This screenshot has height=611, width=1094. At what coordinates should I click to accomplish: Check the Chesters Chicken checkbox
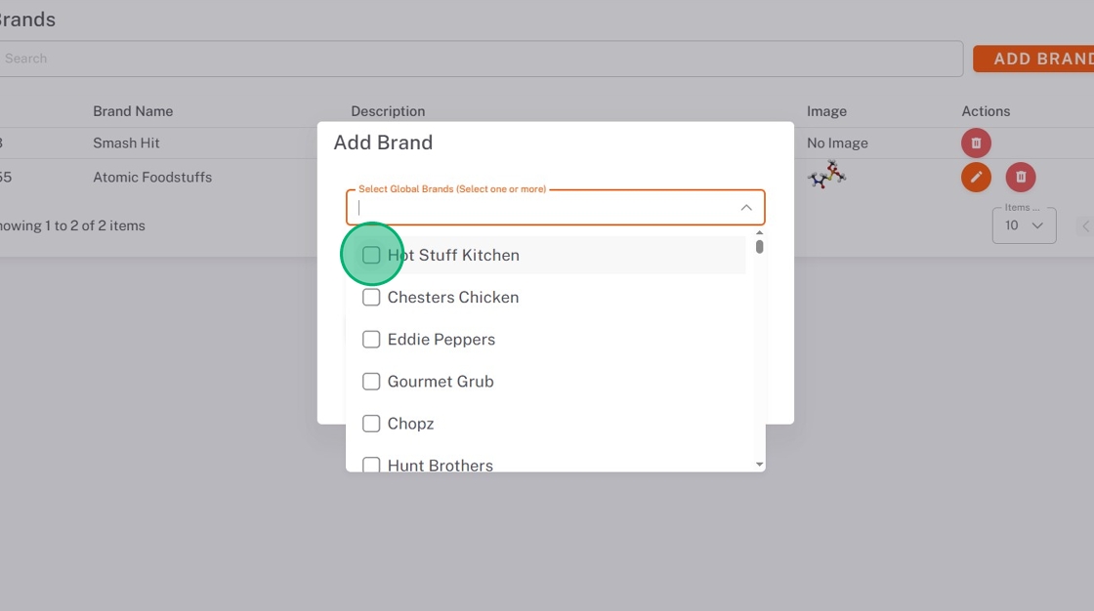coord(371,298)
